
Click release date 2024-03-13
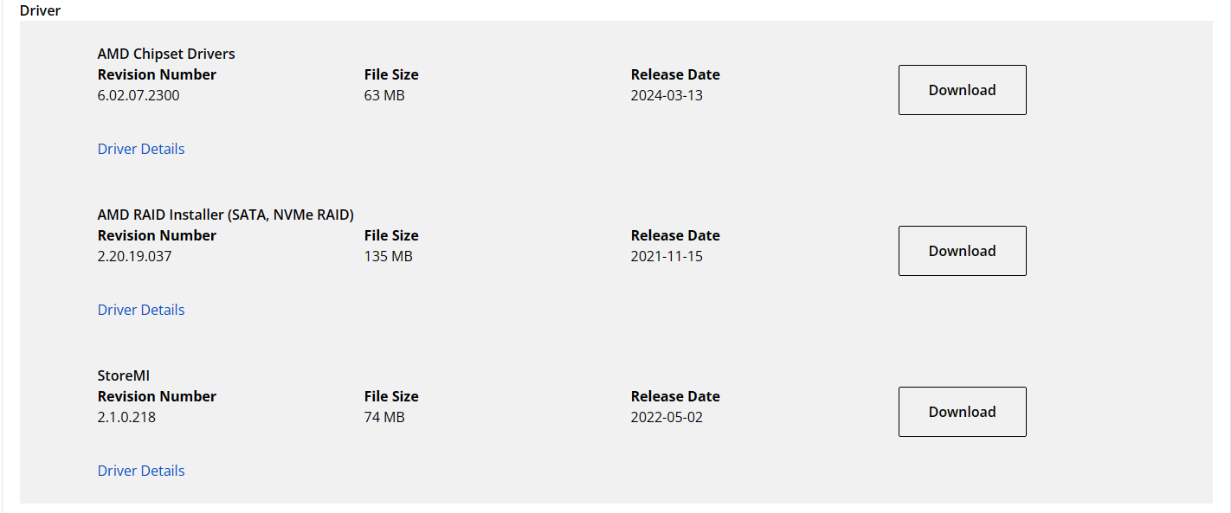667,95
